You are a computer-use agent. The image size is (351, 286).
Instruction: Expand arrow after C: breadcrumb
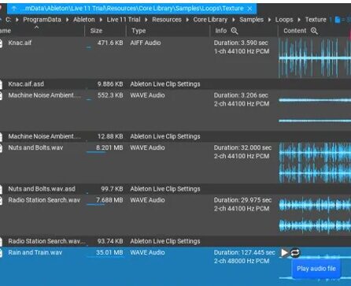coord(17,20)
